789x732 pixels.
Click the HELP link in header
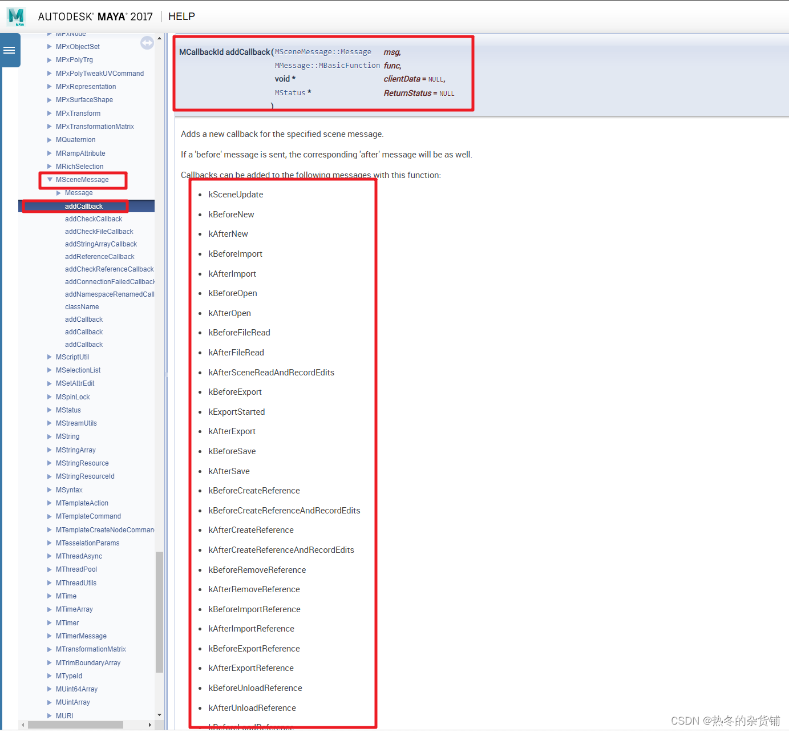tap(181, 17)
